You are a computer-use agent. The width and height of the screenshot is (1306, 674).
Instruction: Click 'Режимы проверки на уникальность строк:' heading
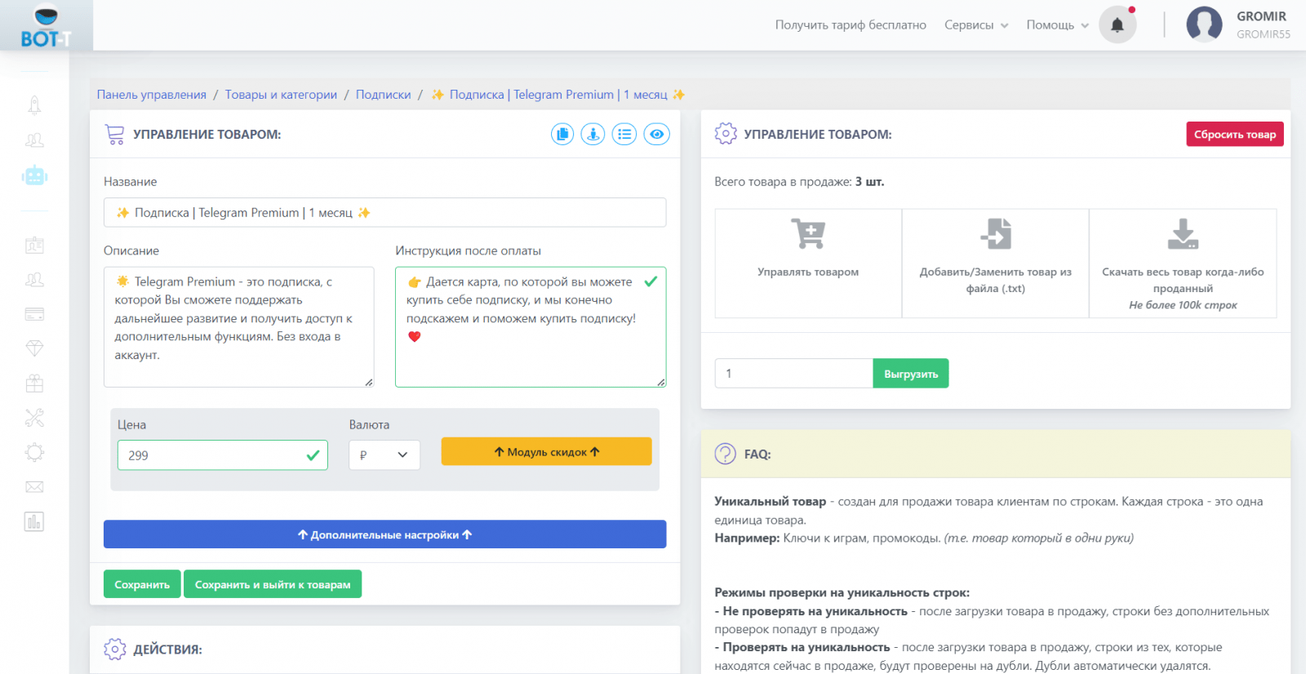pyautogui.click(x=842, y=592)
